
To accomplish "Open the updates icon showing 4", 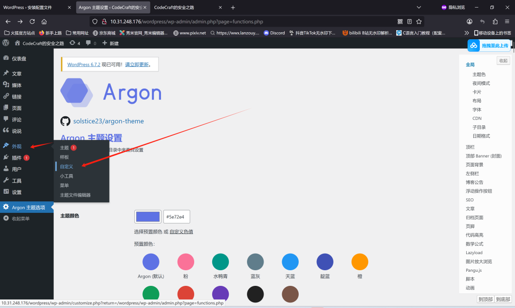I will coord(75,43).
